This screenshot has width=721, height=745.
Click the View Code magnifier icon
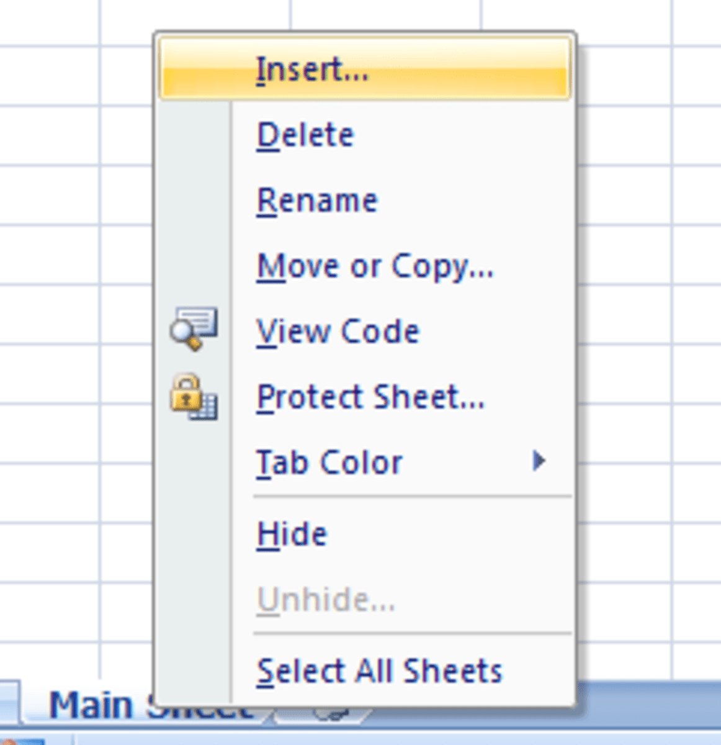[194, 328]
